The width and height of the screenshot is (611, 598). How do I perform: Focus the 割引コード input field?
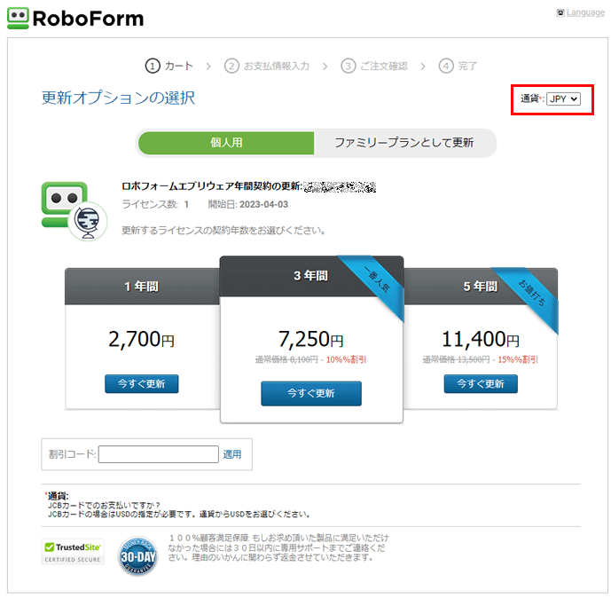(159, 454)
